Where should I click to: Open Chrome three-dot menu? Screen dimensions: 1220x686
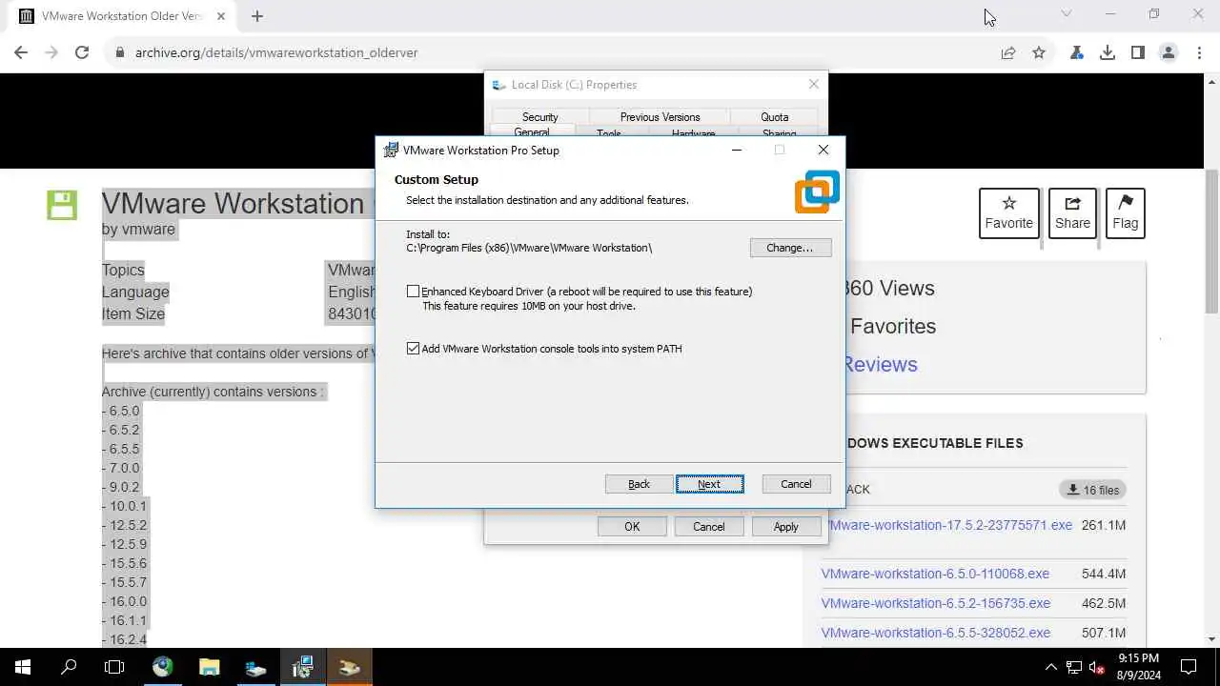pyautogui.click(x=1199, y=52)
